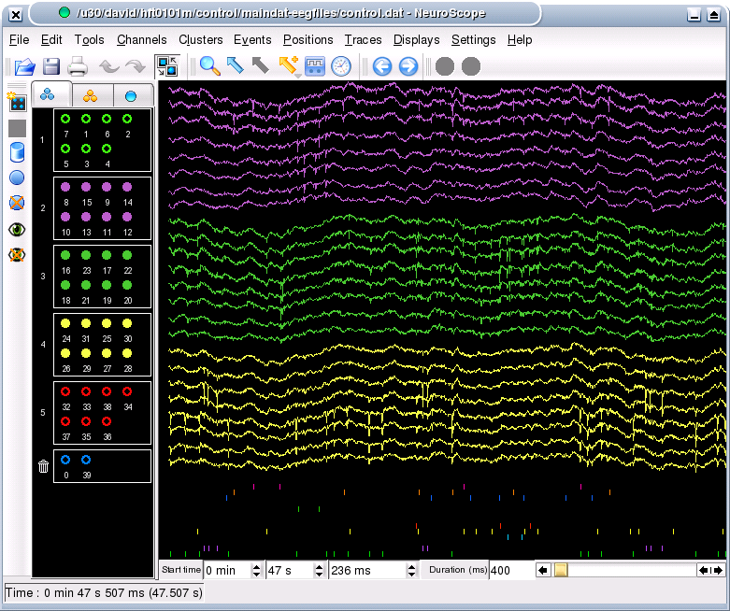Select the magnifier zoom tool
This screenshot has width=730, height=611.
pyautogui.click(x=210, y=66)
